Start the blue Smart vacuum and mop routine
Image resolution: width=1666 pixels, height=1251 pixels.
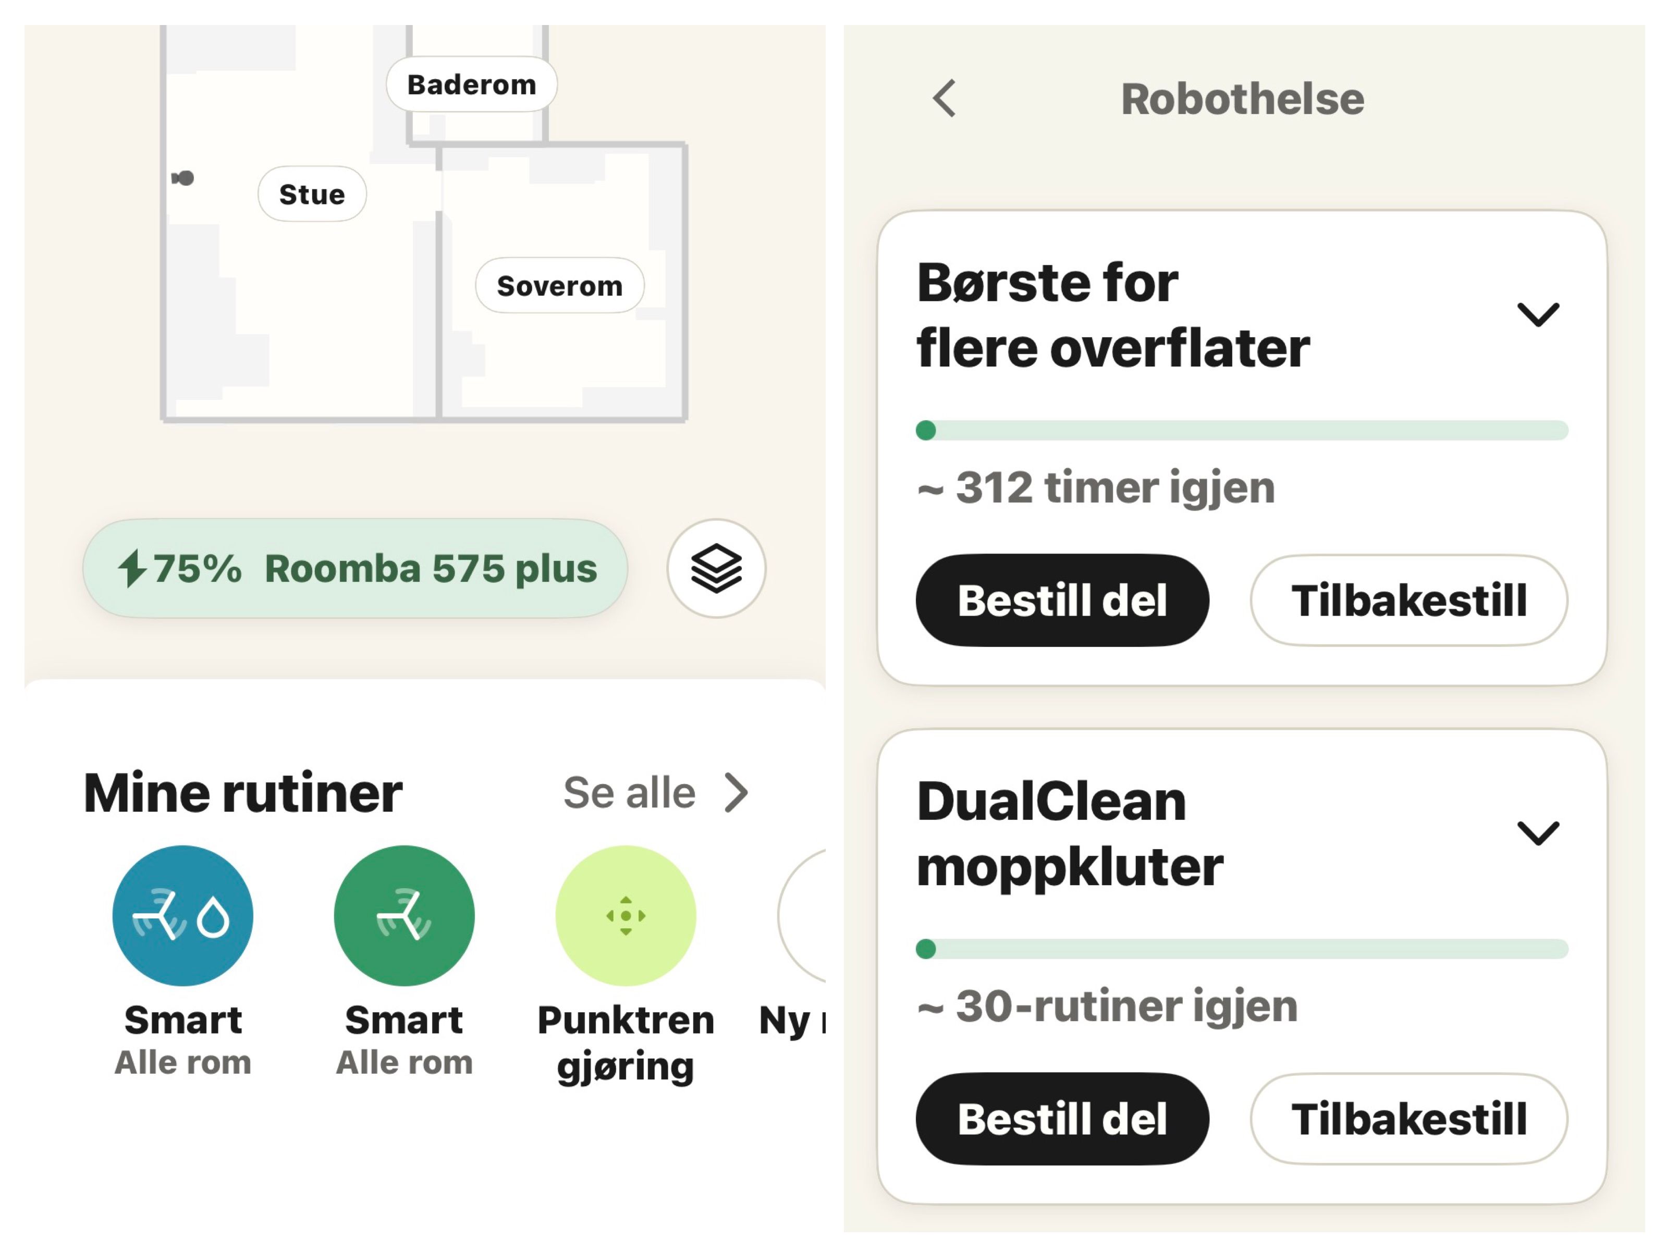(x=183, y=915)
